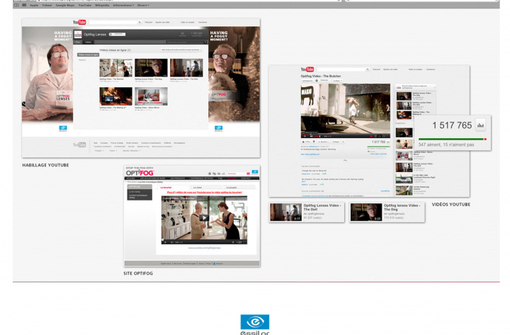
Task: Open the Wikipedia bookmark
Action: point(102,5)
